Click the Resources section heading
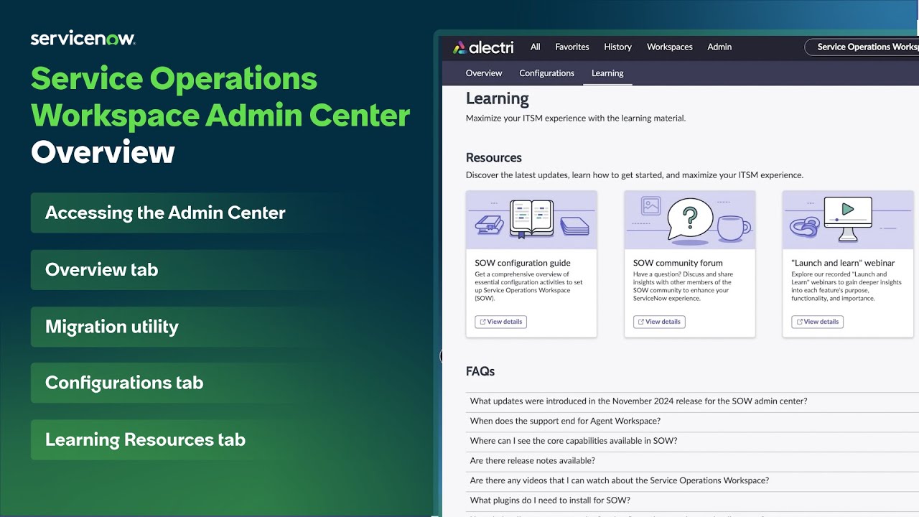This screenshot has height=517, width=919. tap(494, 157)
